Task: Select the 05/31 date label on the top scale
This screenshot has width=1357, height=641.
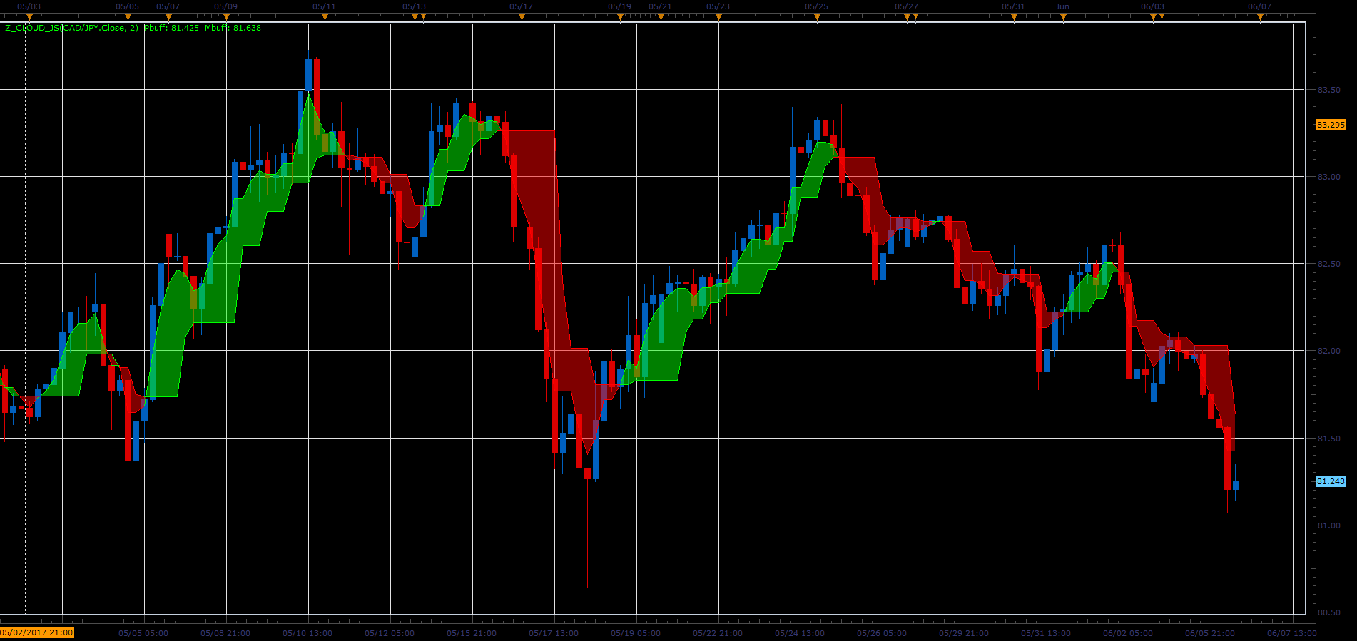Action: click(1013, 6)
